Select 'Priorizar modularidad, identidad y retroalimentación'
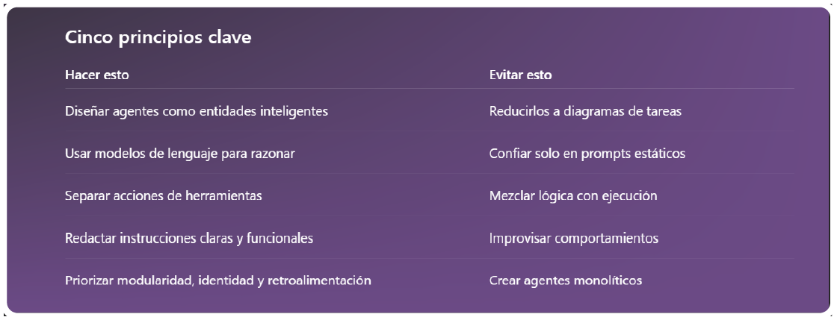Screen dimensions: 837x320 coord(217,280)
